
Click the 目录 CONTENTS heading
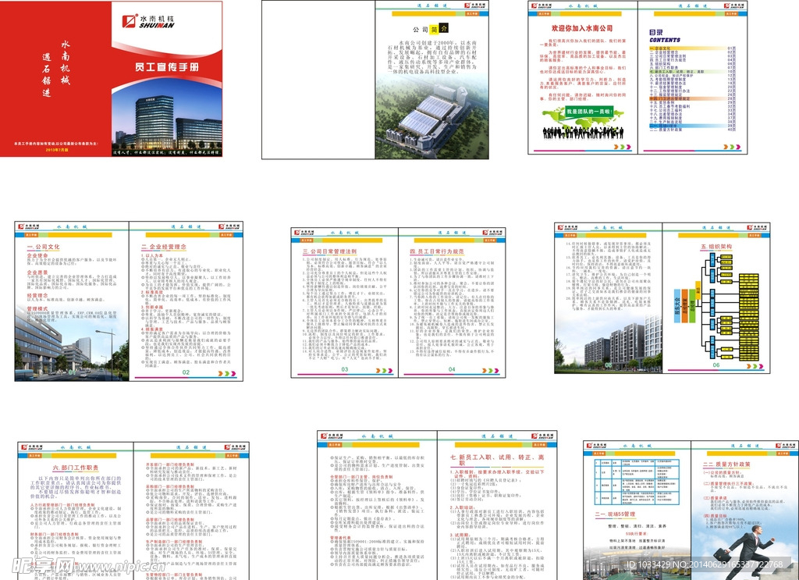point(665,36)
